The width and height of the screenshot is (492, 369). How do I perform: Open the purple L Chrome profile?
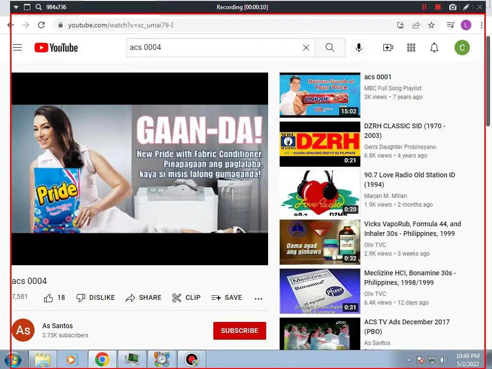click(x=466, y=25)
